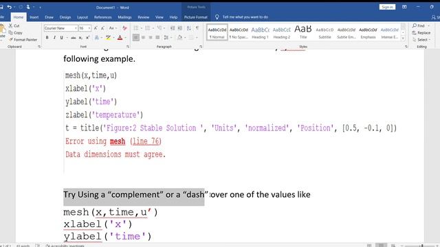Expand the font color dropdown arrow
The image size is (440, 247).
[125, 38]
